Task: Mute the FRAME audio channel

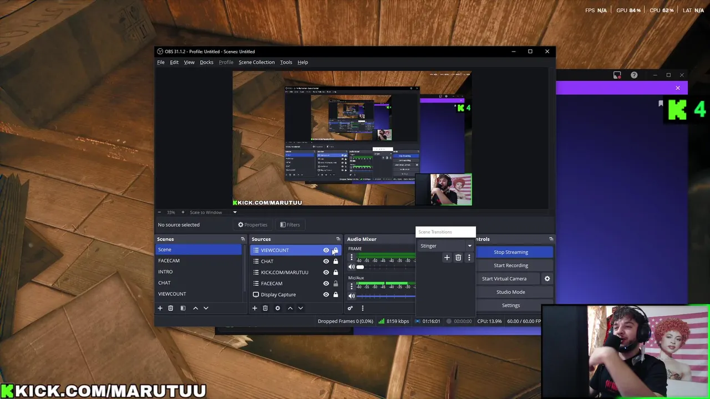Action: point(351,267)
